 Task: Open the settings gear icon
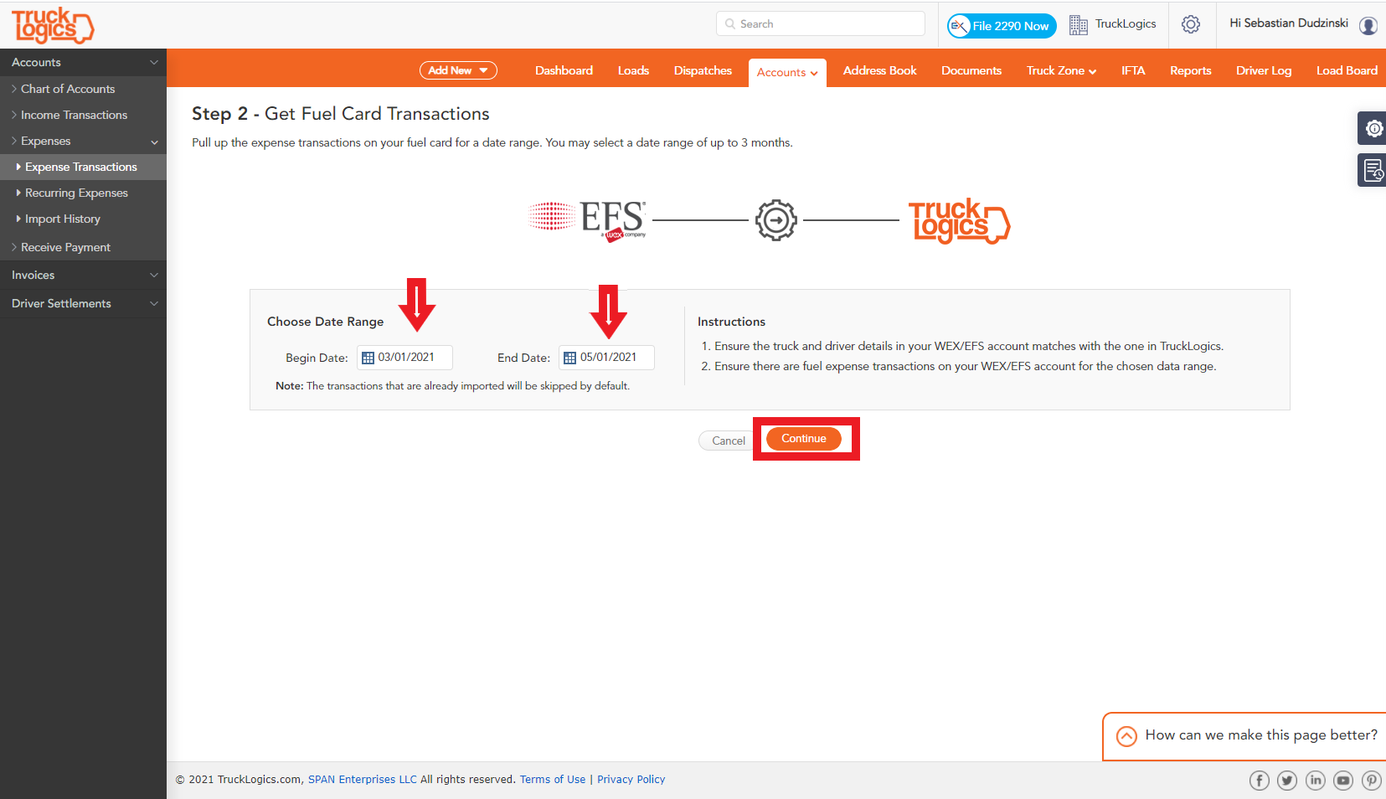1191,24
